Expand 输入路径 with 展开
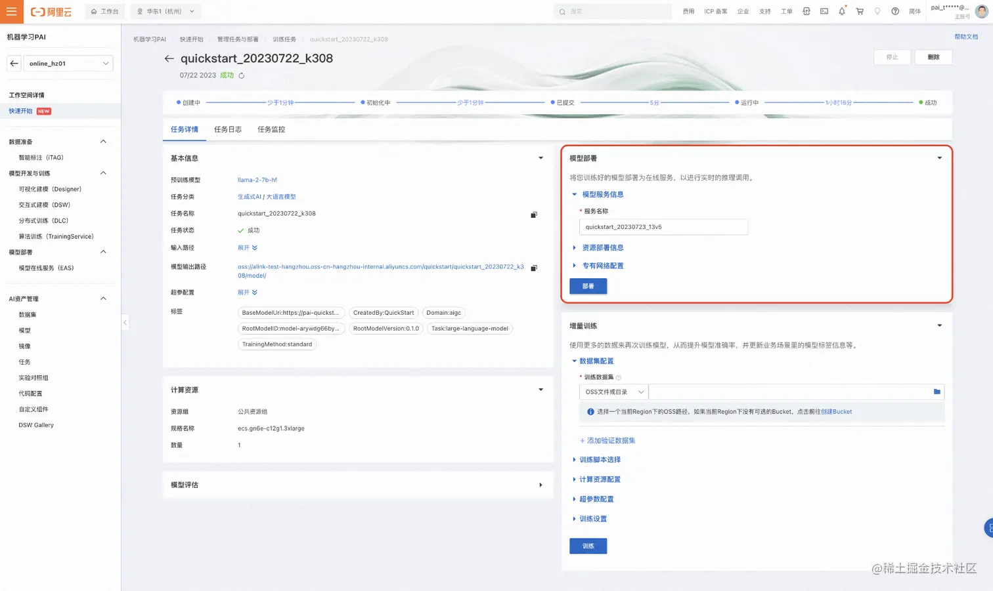 tap(248, 248)
